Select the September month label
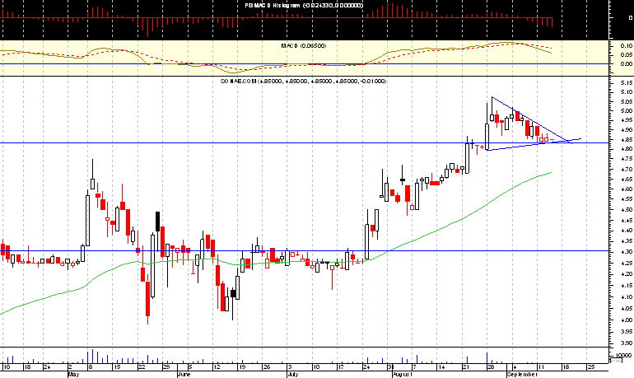Image resolution: width=634 pixels, height=378 pixels. (x=522, y=375)
